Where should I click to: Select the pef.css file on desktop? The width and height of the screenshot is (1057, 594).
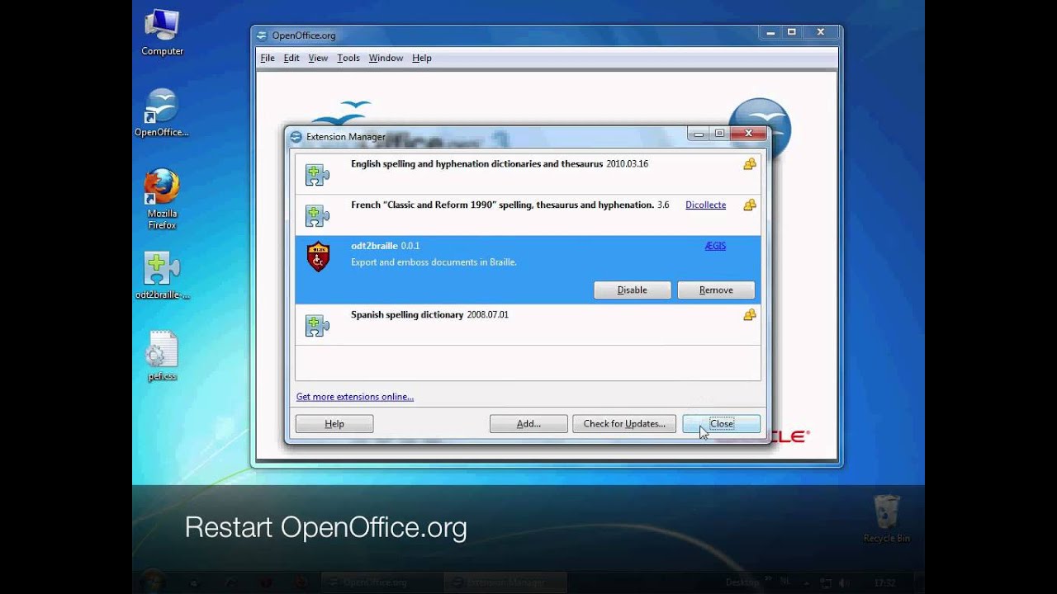[162, 356]
